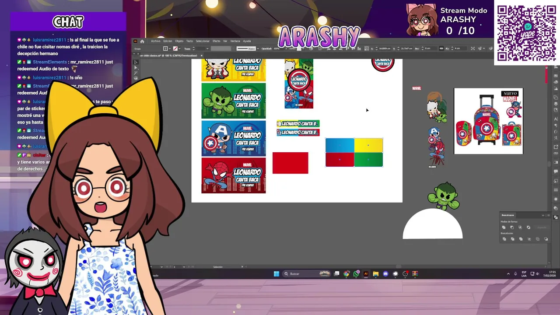Screen dimensions: 560x315
Task: Click the microphone icon in system tray
Action: pyautogui.click(x=515, y=274)
